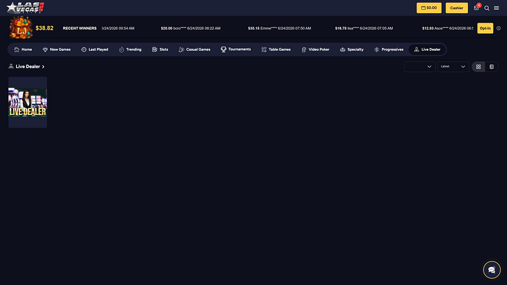Open the live chat support bubble
The image size is (507, 285).
492,269
